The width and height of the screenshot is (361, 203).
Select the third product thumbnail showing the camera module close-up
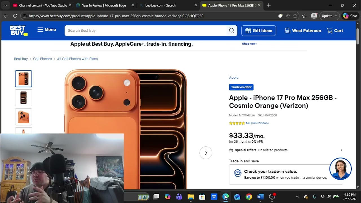23,117
